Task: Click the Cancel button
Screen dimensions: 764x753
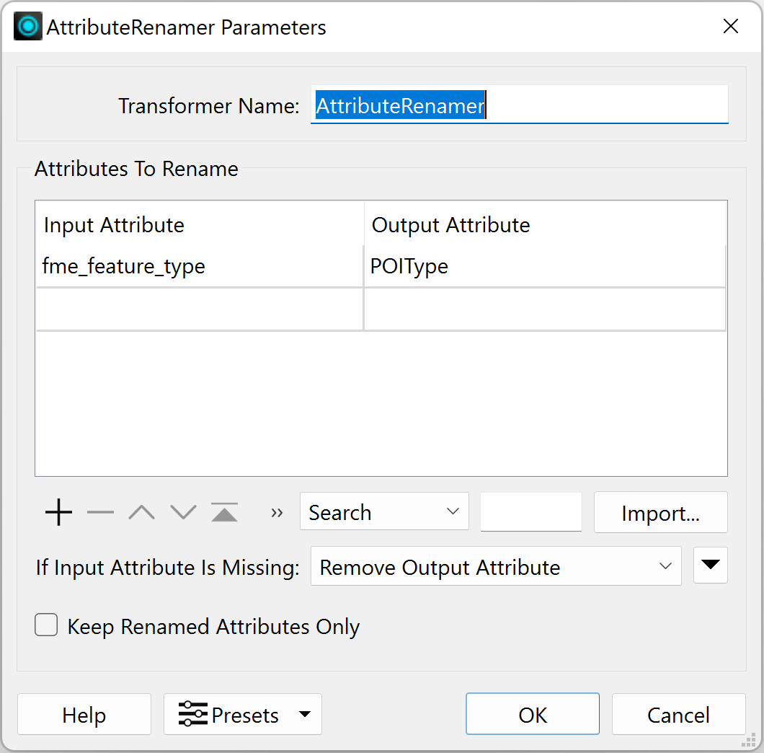Action: [x=679, y=715]
